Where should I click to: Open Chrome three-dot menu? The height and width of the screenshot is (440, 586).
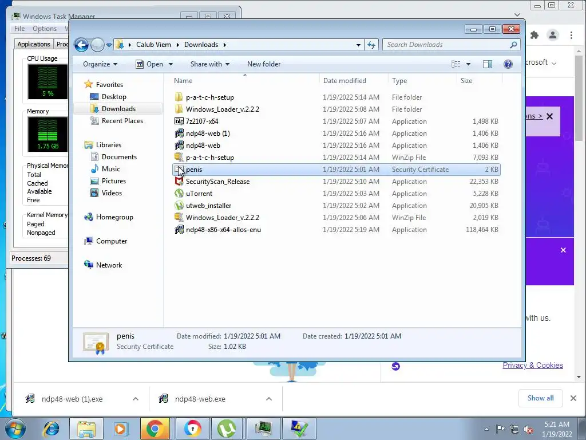click(572, 35)
